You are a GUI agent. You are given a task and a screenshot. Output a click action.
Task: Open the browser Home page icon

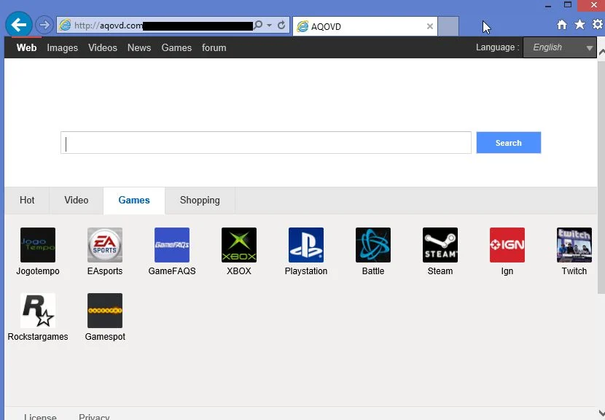(562, 25)
